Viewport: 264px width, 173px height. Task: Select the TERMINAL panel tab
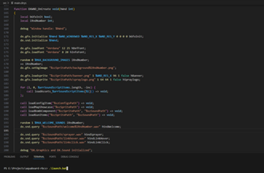click(x=39, y=157)
